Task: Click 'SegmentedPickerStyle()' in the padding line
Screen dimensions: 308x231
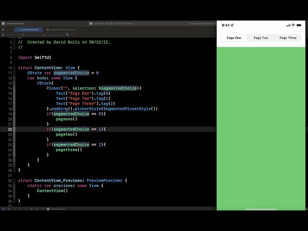Action: click(x=130, y=109)
